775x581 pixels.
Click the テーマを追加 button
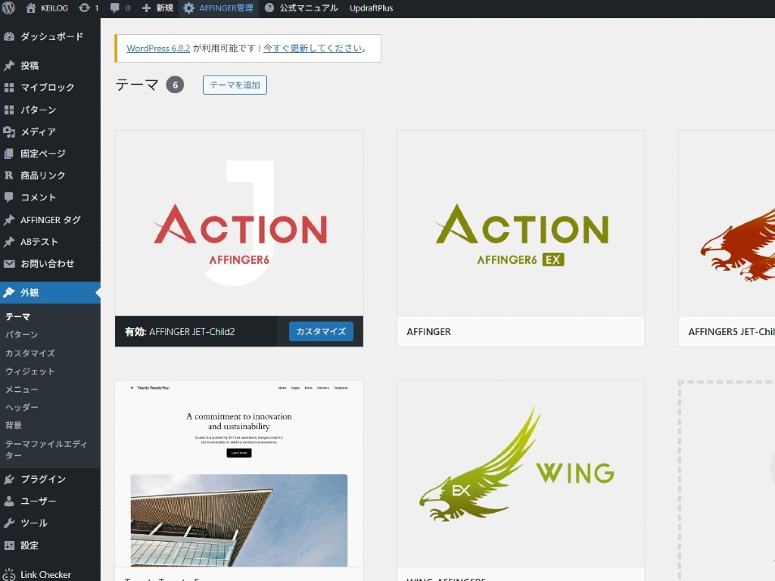point(235,85)
